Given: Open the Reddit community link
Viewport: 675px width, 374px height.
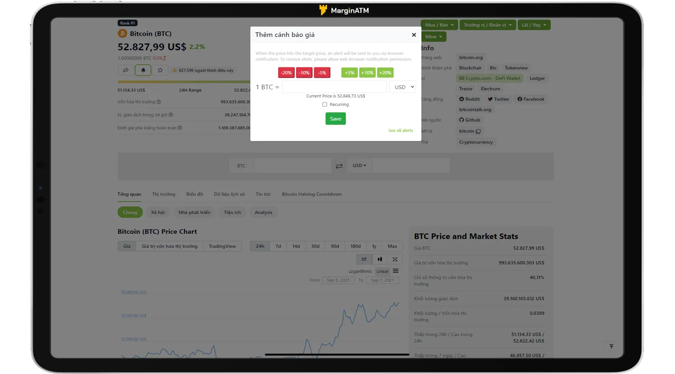Looking at the screenshot, I should point(469,99).
